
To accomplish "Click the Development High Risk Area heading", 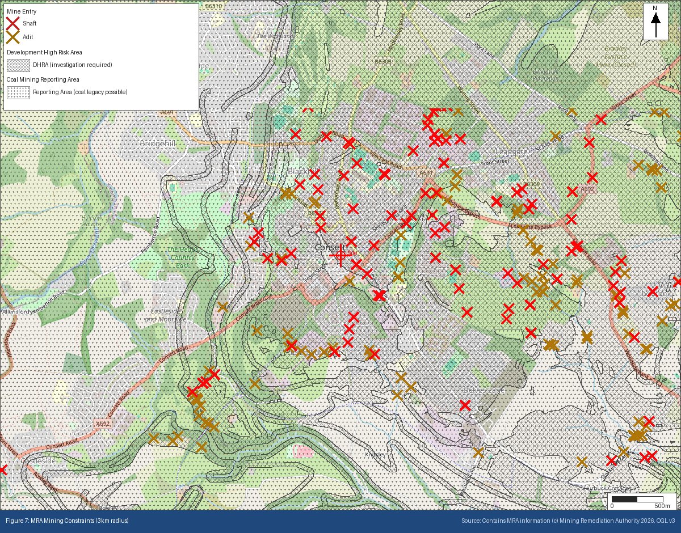I will click(44, 52).
